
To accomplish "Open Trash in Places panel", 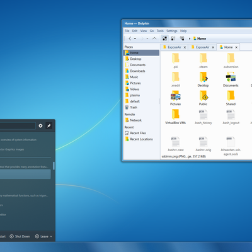I will 141,108.
